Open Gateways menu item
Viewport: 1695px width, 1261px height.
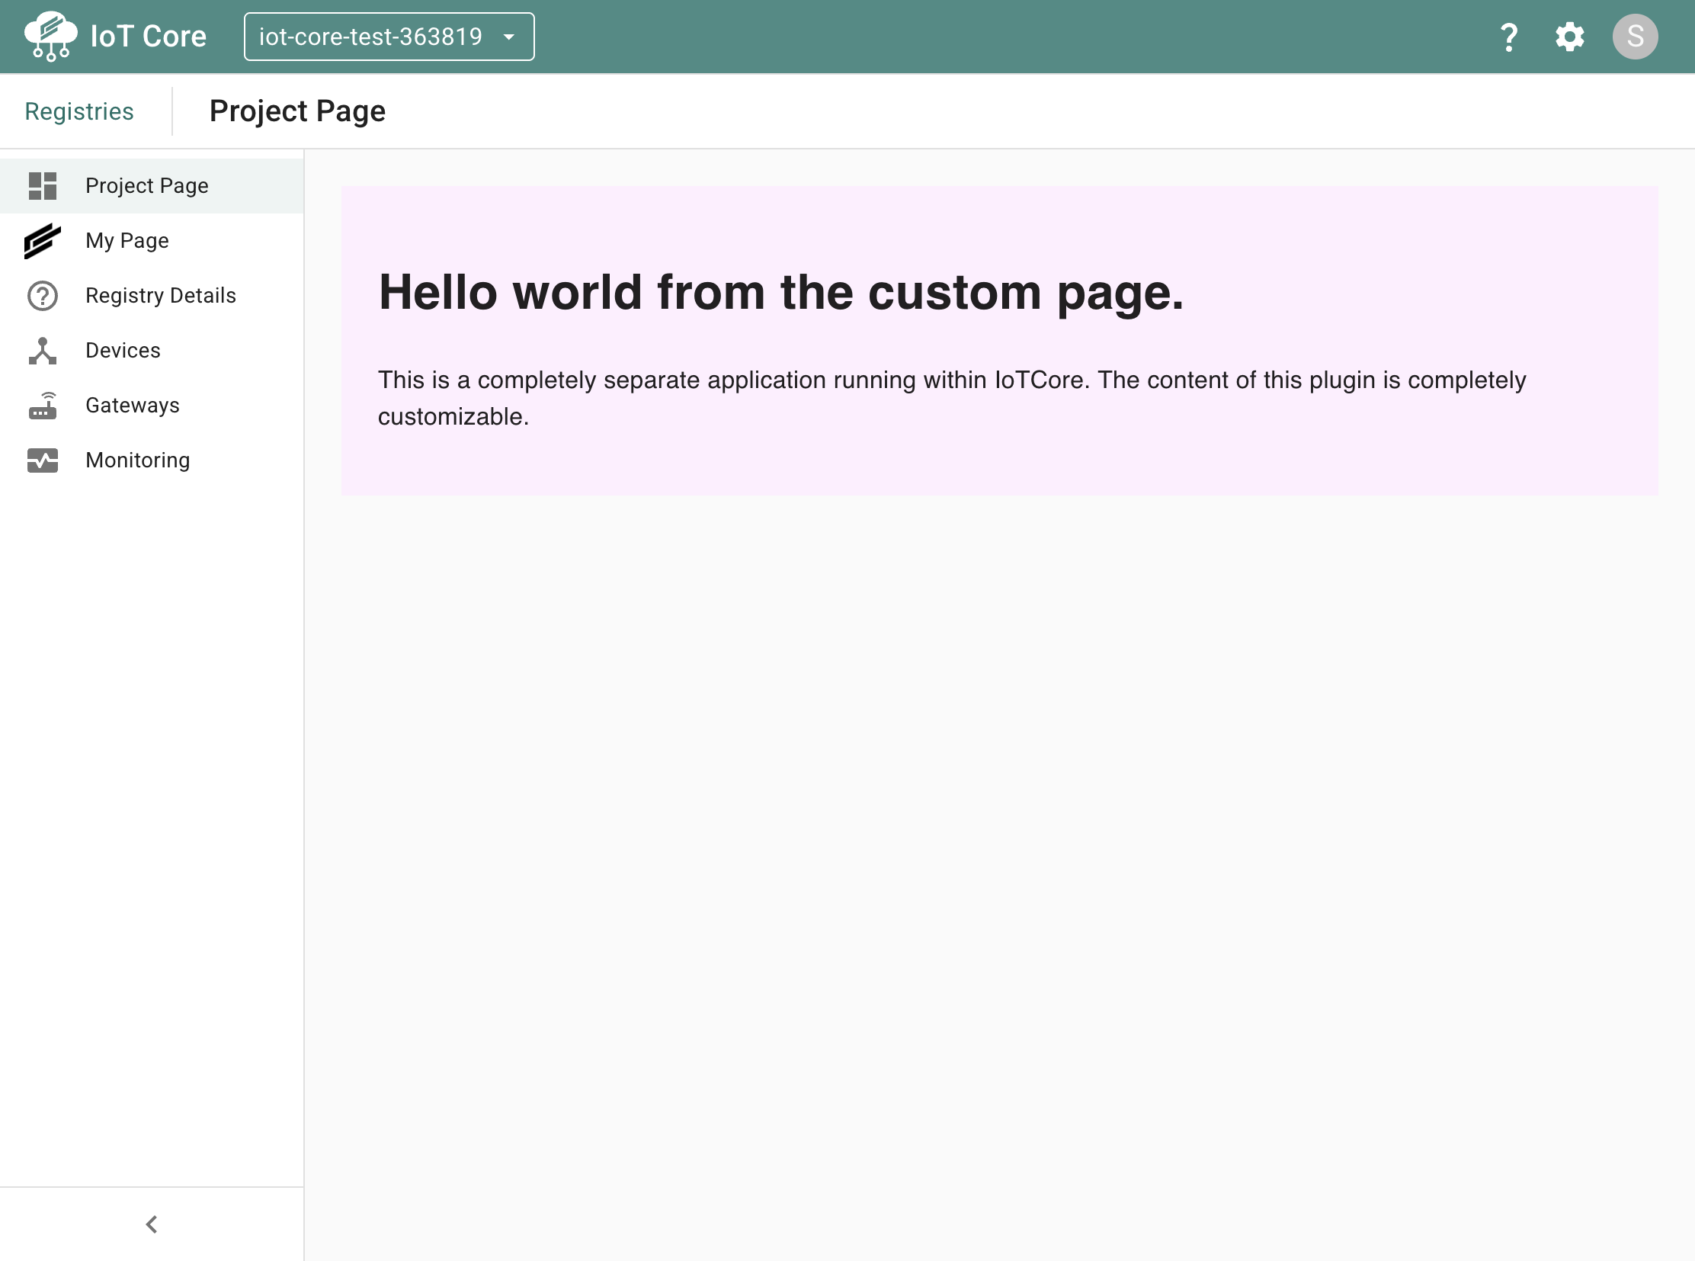[152, 406]
